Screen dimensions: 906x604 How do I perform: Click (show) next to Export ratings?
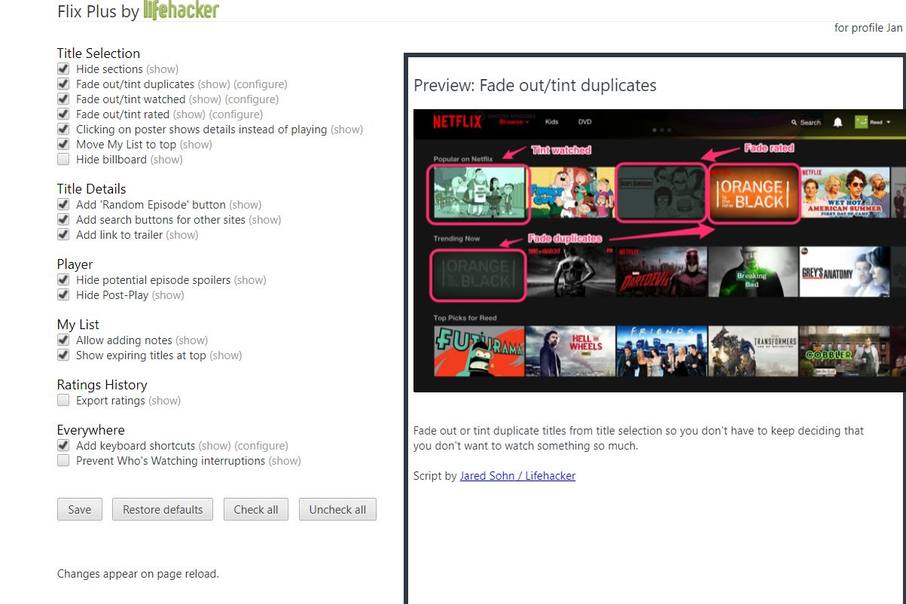coord(164,401)
